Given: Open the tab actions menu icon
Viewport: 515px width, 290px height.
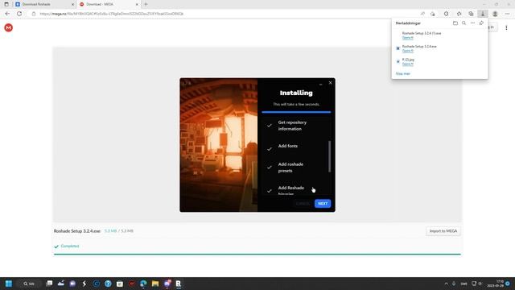Looking at the screenshot, I should [6, 4].
